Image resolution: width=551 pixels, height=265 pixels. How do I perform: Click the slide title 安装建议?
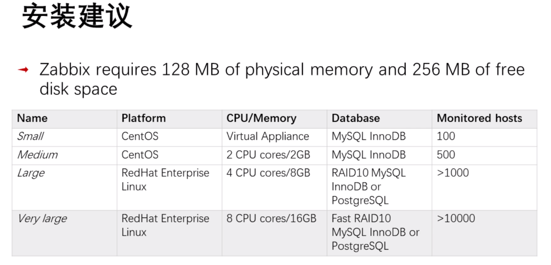coord(77,17)
